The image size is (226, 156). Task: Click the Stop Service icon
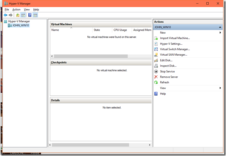[x=156, y=71]
